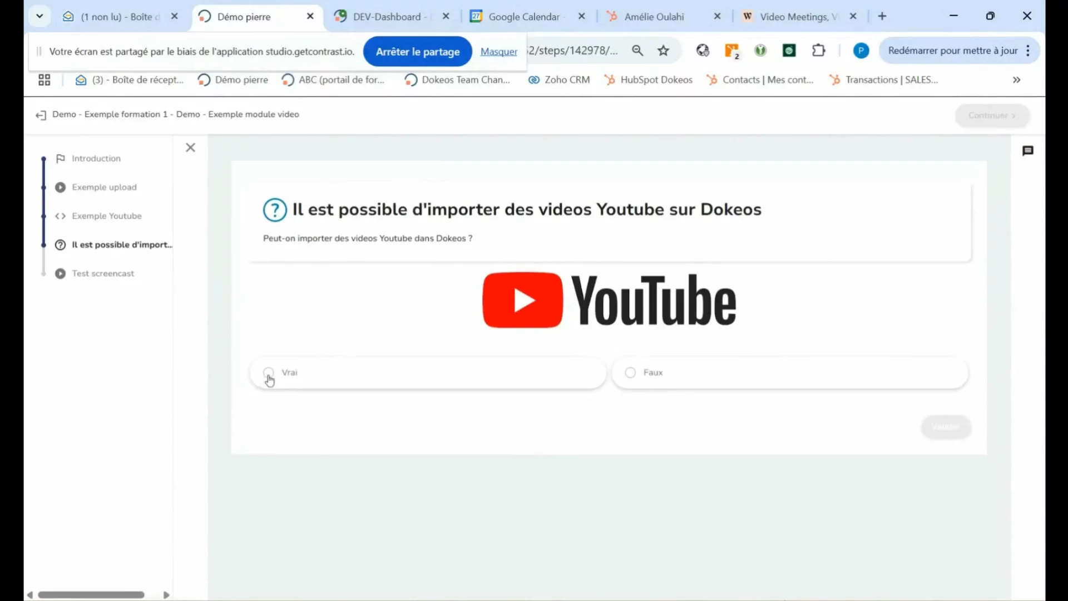Switch to the DEV-Dashboard tab

click(387, 17)
